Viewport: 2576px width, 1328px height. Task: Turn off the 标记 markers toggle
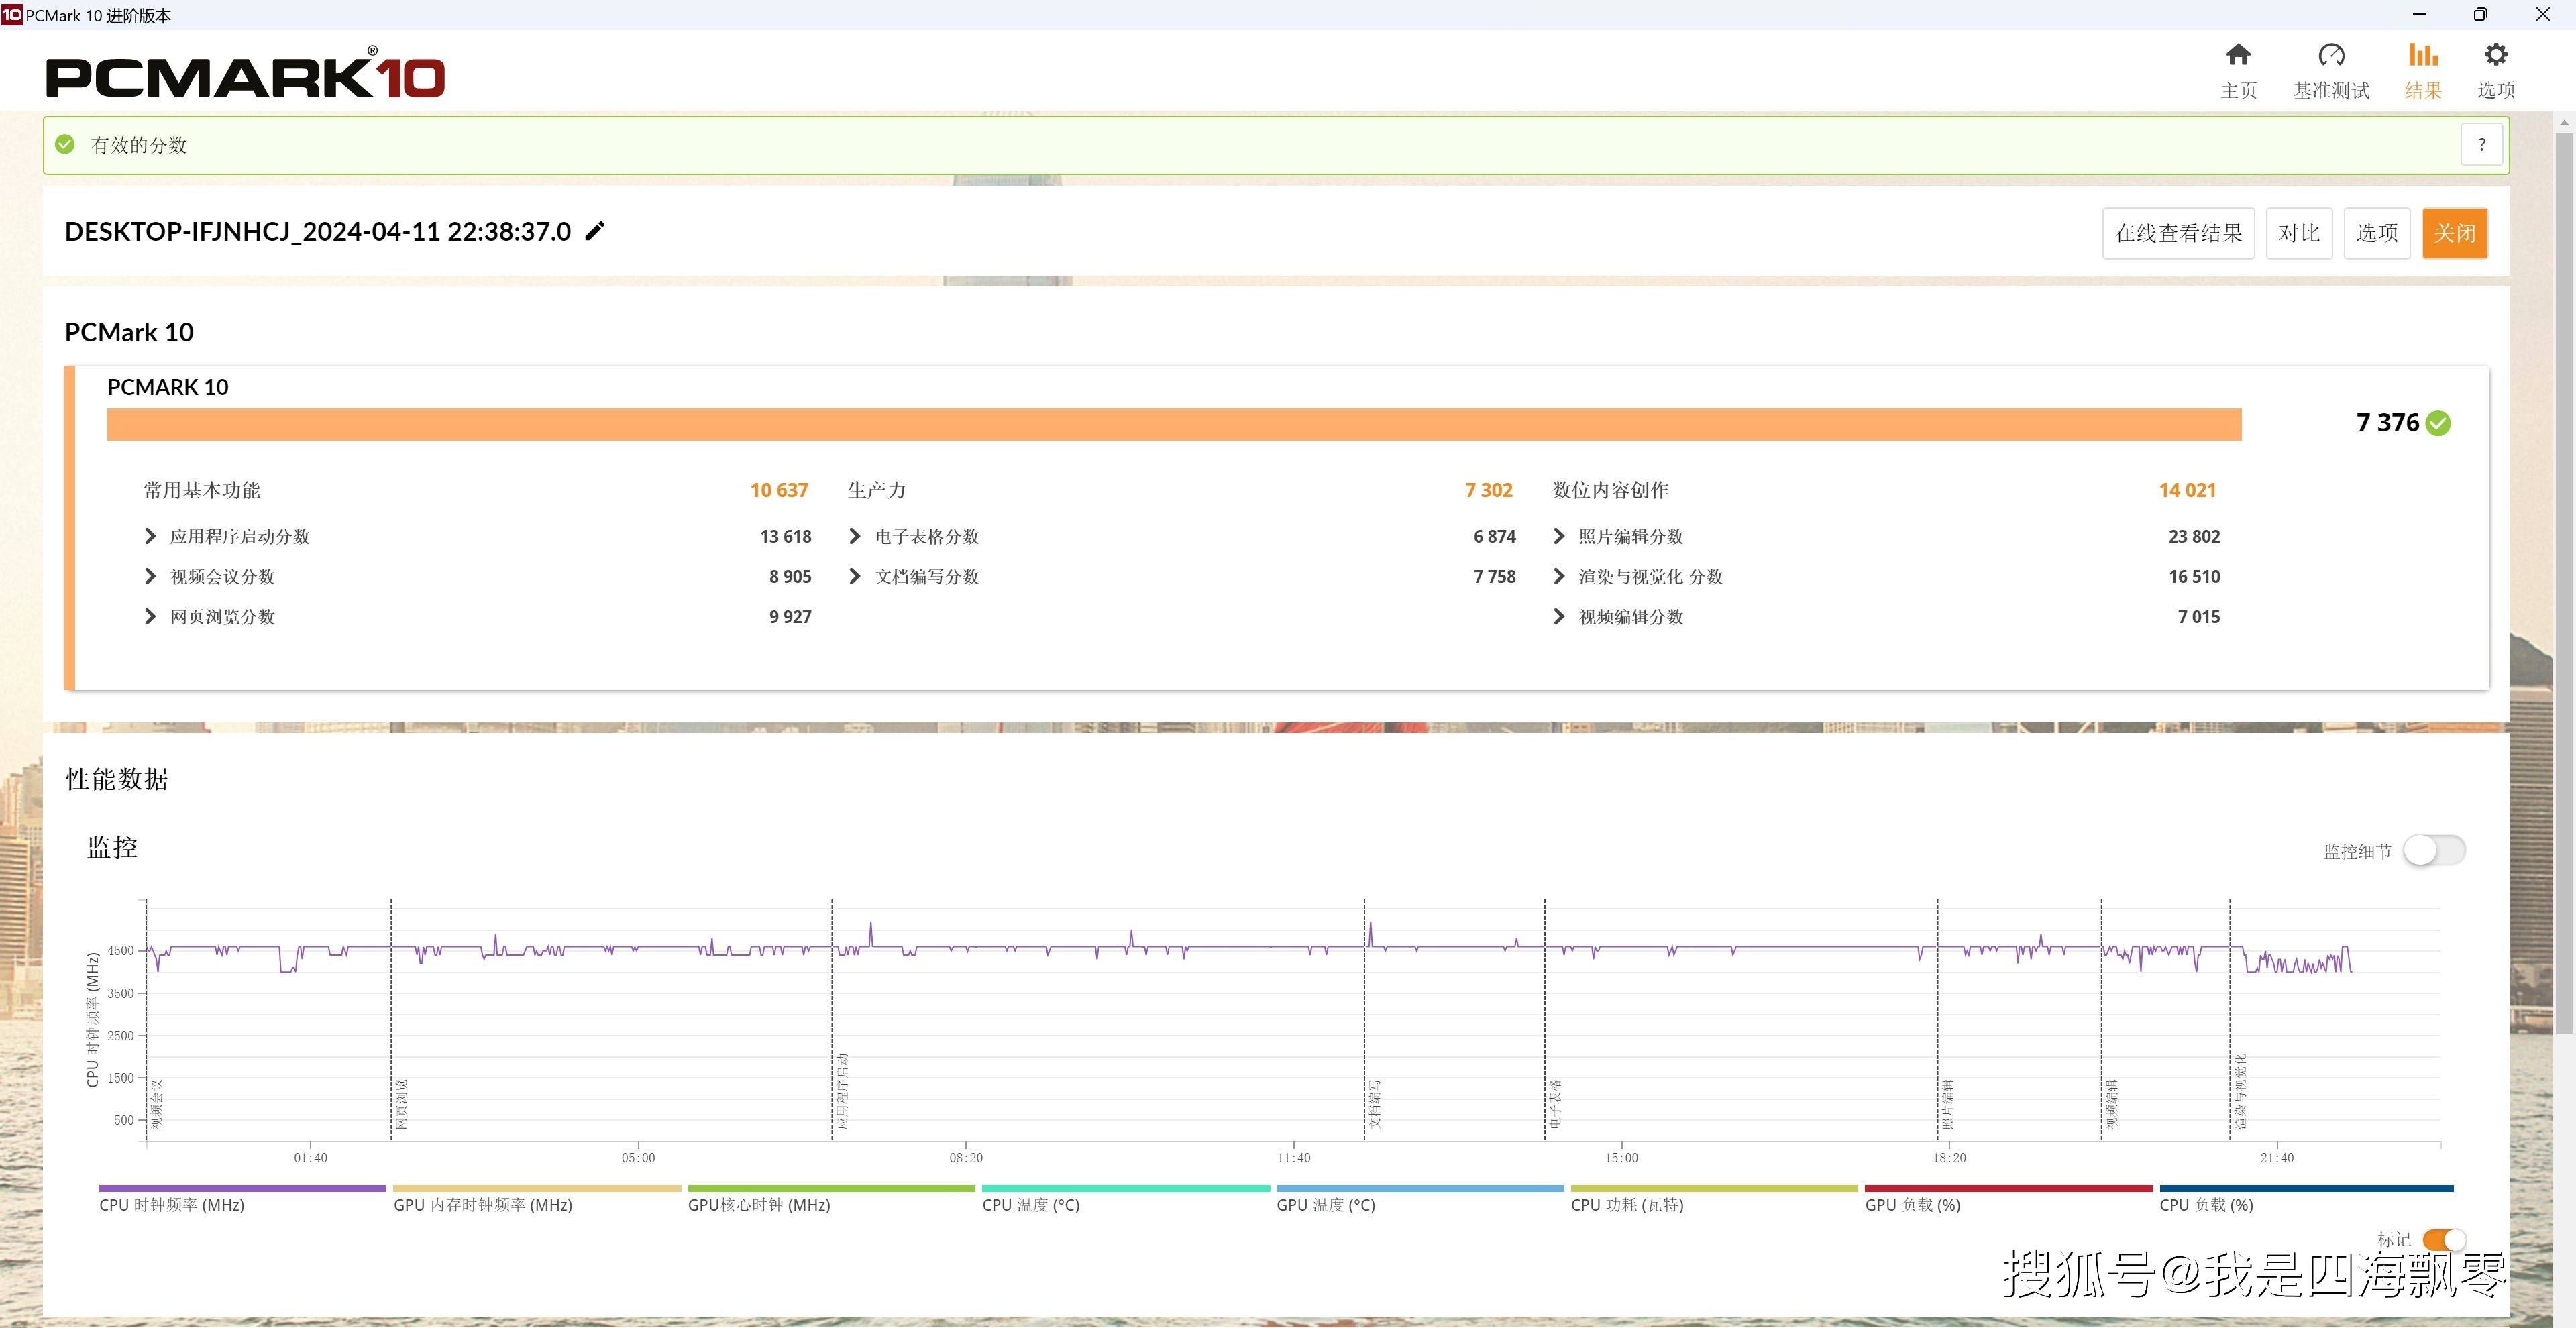(x=2444, y=1240)
